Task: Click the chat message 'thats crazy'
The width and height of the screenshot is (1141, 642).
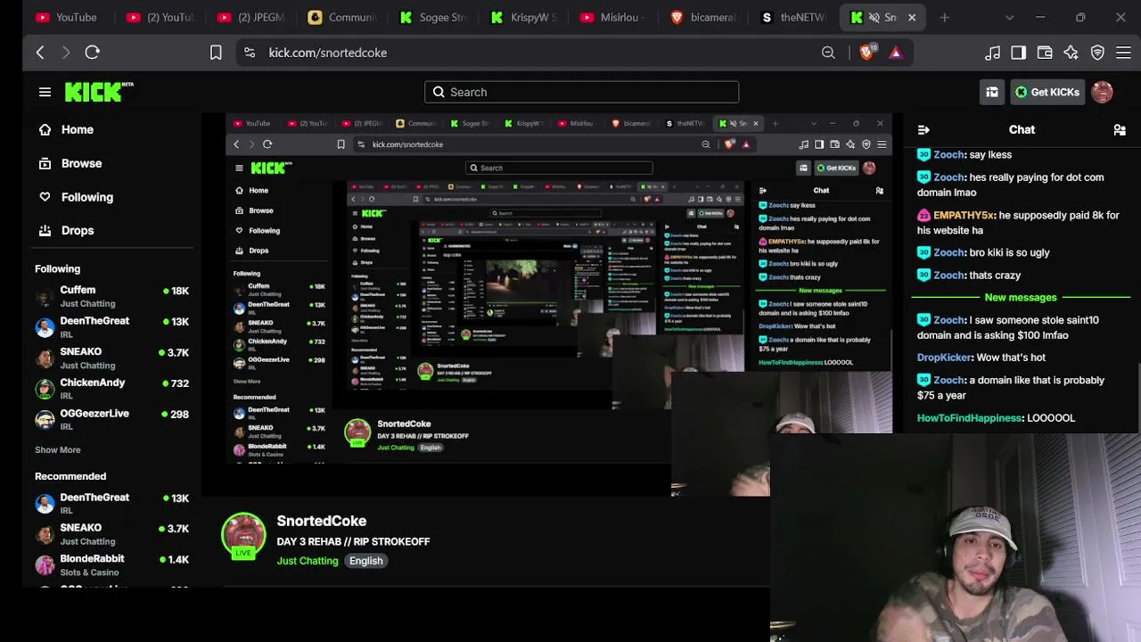Action: [x=995, y=276]
